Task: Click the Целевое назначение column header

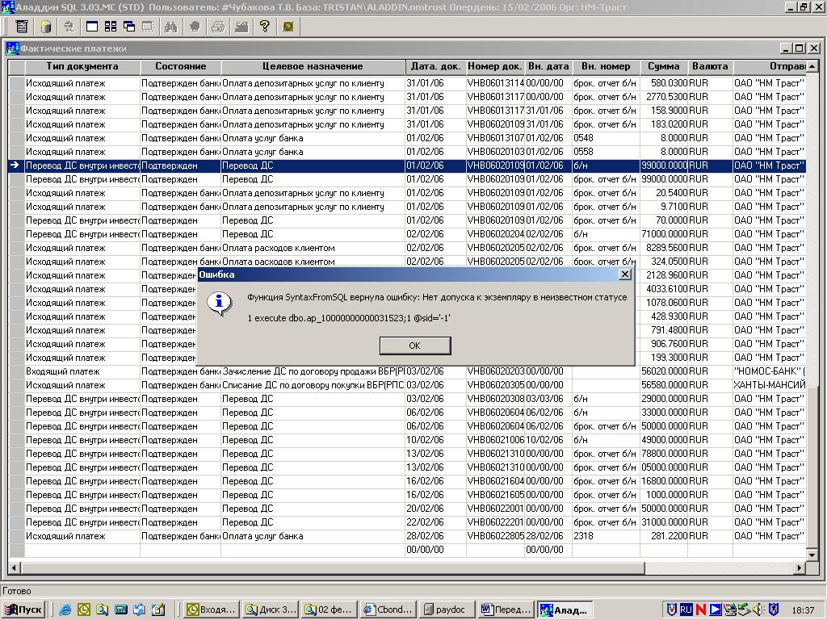Action: 313,67
